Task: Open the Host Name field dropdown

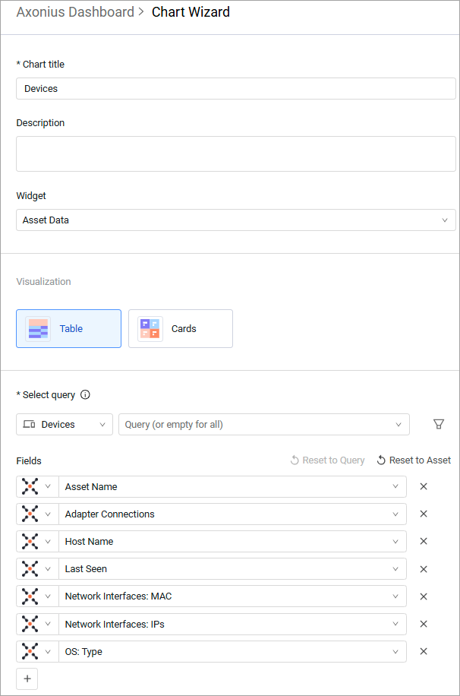Action: [232, 542]
